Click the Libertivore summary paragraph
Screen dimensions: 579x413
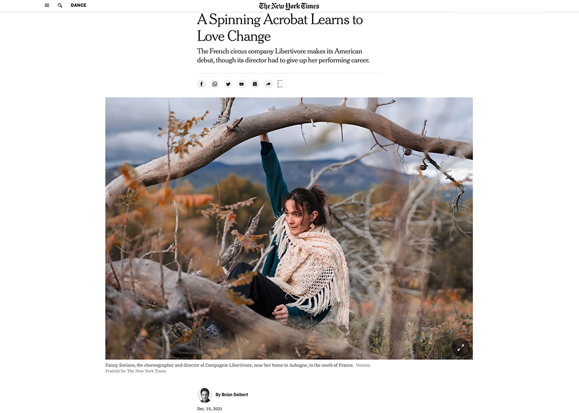coord(283,56)
